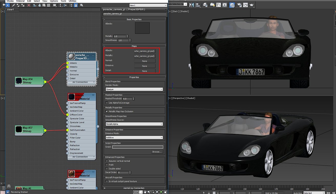The height and width of the screenshot is (194, 336).
Task: Open Smoothness Source MetallicAlpha dropdown
Action: [134, 124]
